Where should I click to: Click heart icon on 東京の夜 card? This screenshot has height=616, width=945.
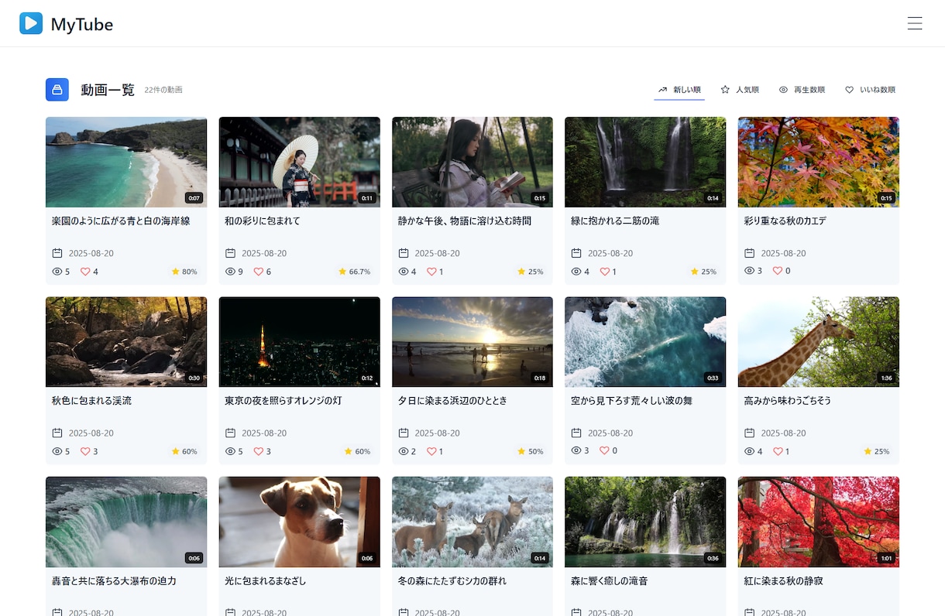[x=259, y=451]
